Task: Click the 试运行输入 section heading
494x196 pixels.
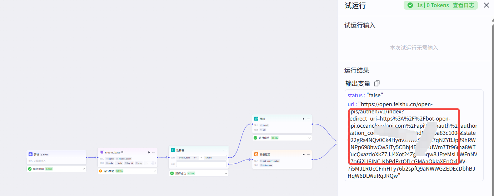Action: (360, 25)
